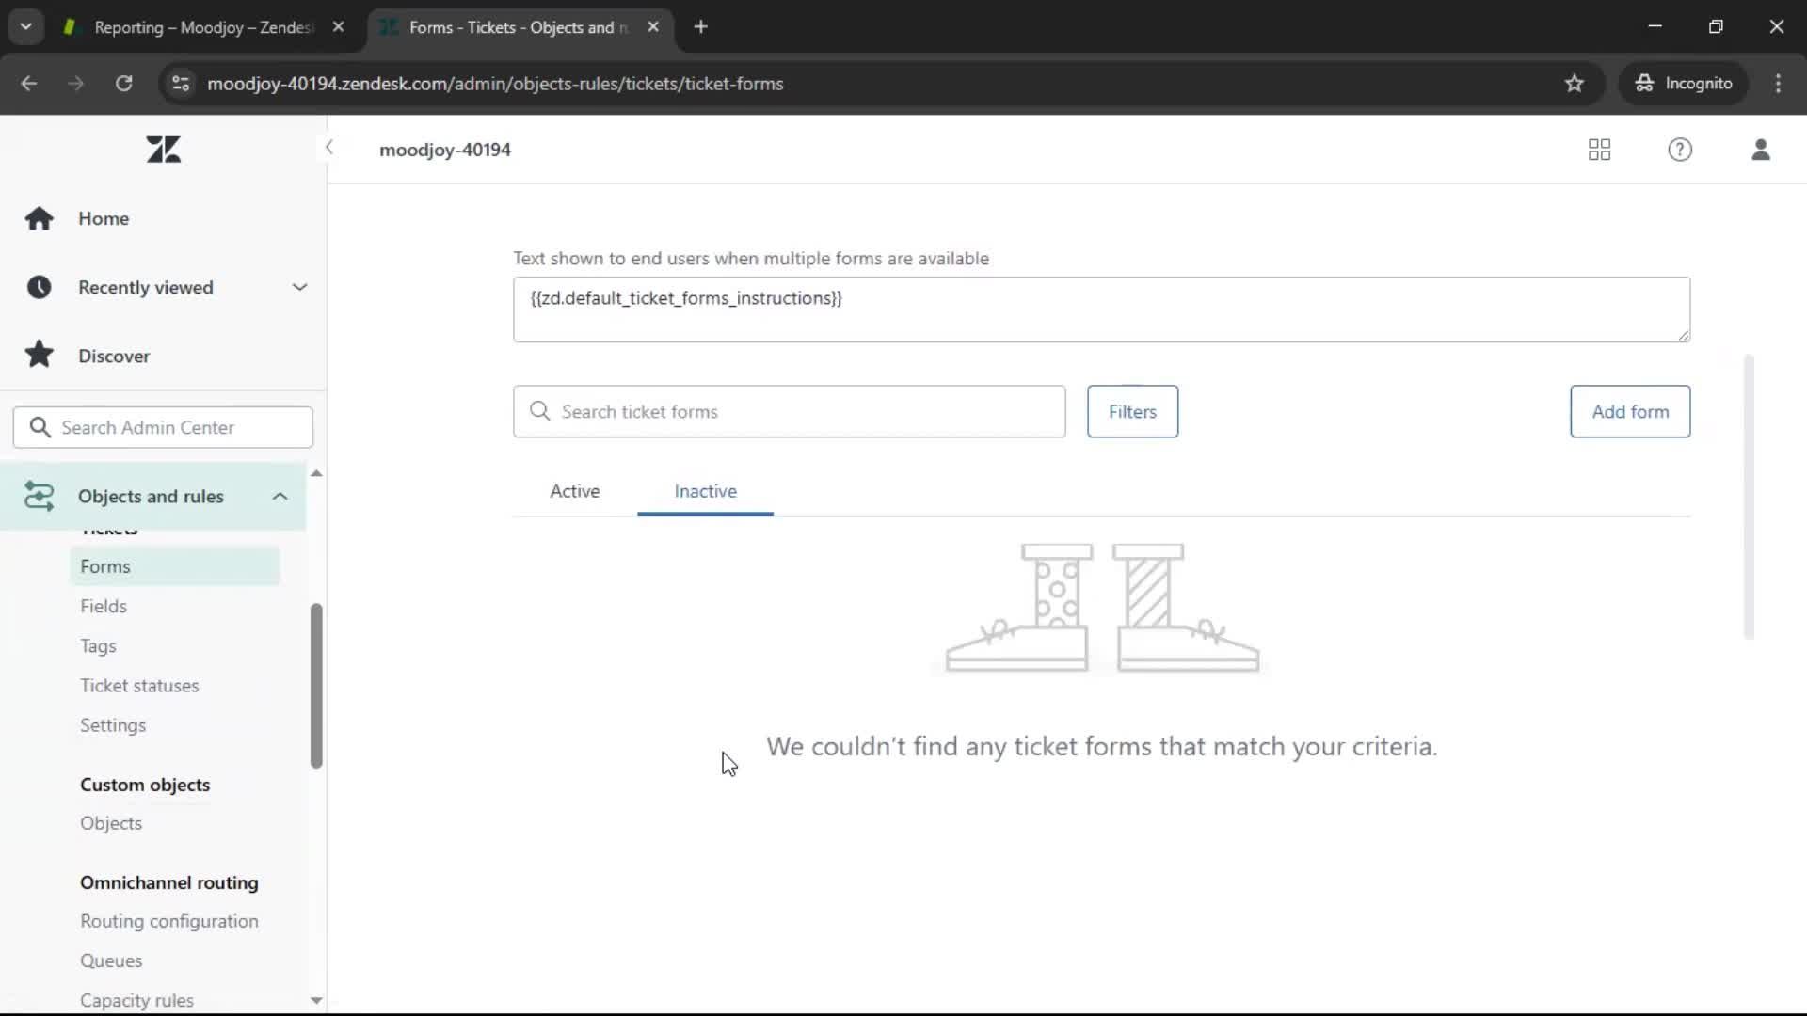The image size is (1807, 1016).
Task: Close the Forms - Tickets tab
Action: [x=653, y=27]
